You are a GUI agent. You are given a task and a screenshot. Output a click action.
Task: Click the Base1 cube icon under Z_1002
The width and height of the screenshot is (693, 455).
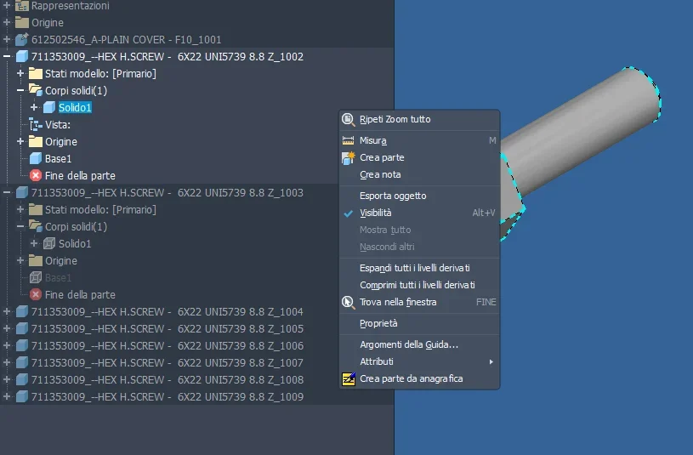click(x=35, y=158)
